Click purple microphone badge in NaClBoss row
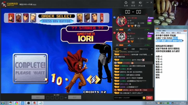188x105 pixels. click(x=150, y=33)
